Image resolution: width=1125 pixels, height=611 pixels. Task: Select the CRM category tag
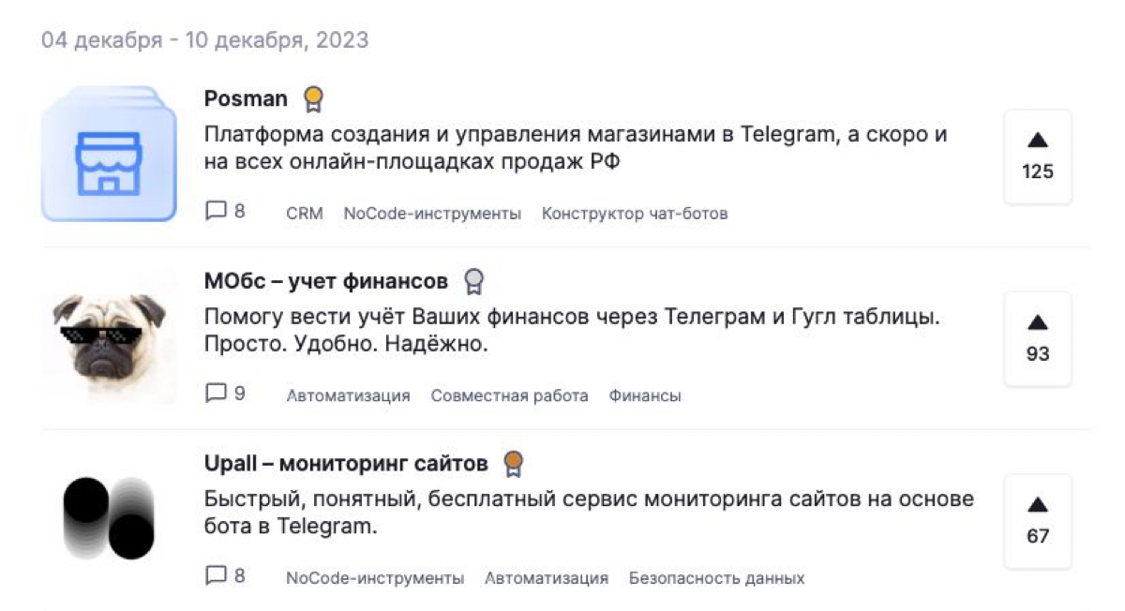(x=304, y=213)
